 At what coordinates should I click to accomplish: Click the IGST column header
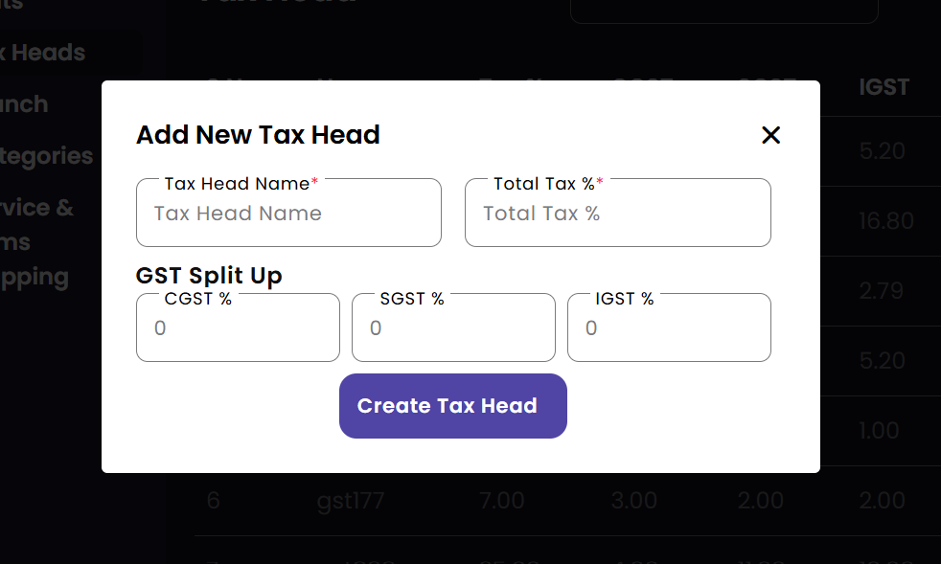point(884,87)
